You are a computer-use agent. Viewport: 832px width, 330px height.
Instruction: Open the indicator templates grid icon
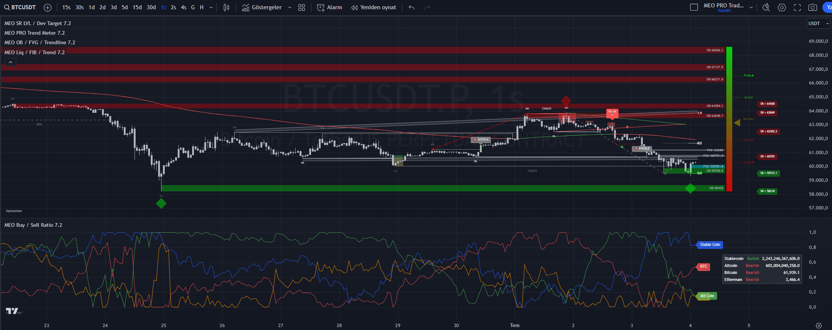coord(301,7)
